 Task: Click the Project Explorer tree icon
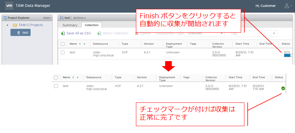click(x=5, y=18)
